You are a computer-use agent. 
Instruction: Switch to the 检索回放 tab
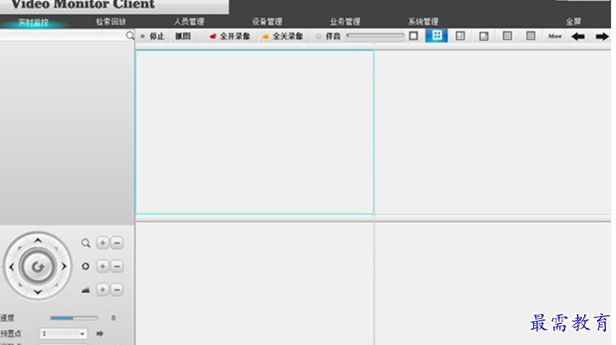coord(111,22)
